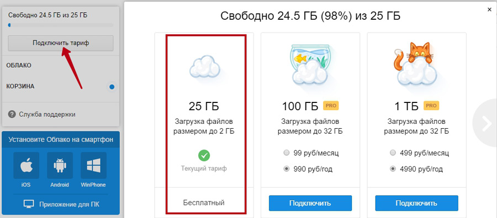This screenshot has width=497, height=218.
Task: Open the КОРЗИНА section in the sidebar
Action: pos(20,86)
